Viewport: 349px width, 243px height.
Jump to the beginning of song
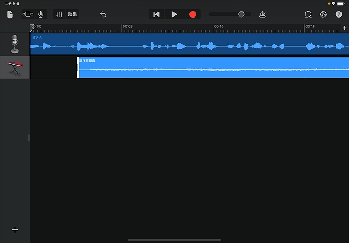pos(157,14)
